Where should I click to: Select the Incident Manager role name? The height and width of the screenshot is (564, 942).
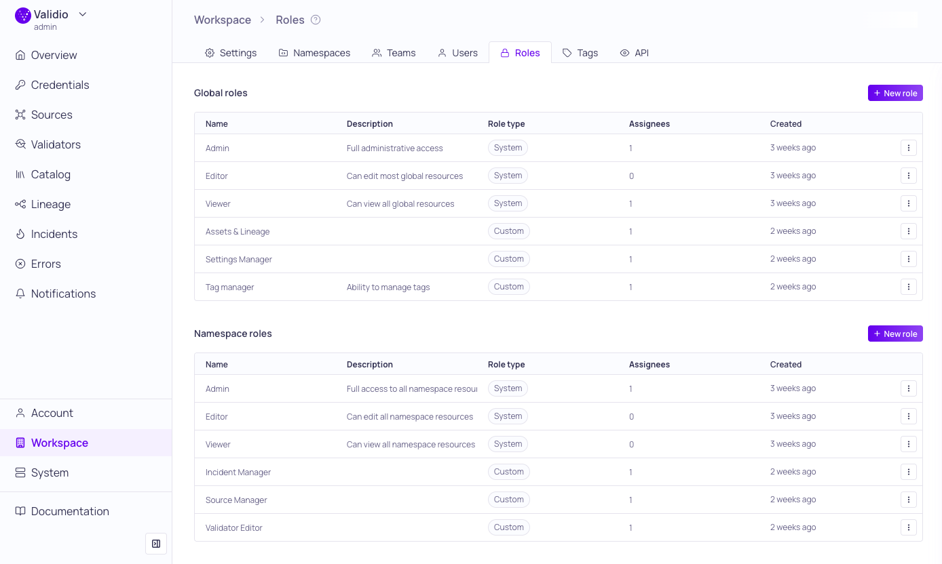(238, 472)
